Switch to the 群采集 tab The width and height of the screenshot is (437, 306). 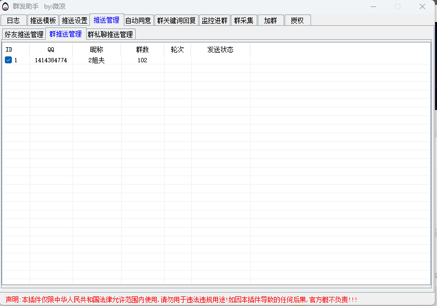coord(243,20)
